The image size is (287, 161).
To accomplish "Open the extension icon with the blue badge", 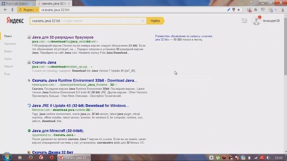I will [271, 10].
